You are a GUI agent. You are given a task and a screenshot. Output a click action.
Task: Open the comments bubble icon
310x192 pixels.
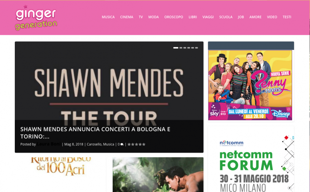click(x=122, y=144)
